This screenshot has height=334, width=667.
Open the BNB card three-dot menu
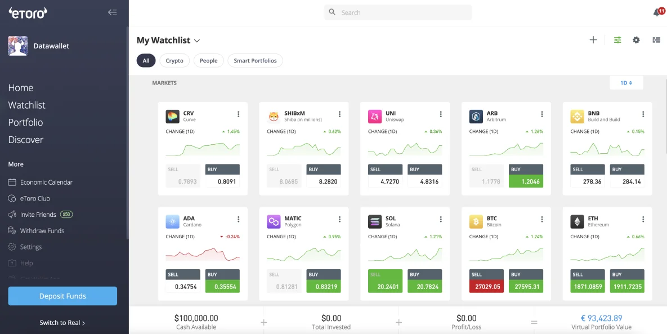click(x=643, y=114)
